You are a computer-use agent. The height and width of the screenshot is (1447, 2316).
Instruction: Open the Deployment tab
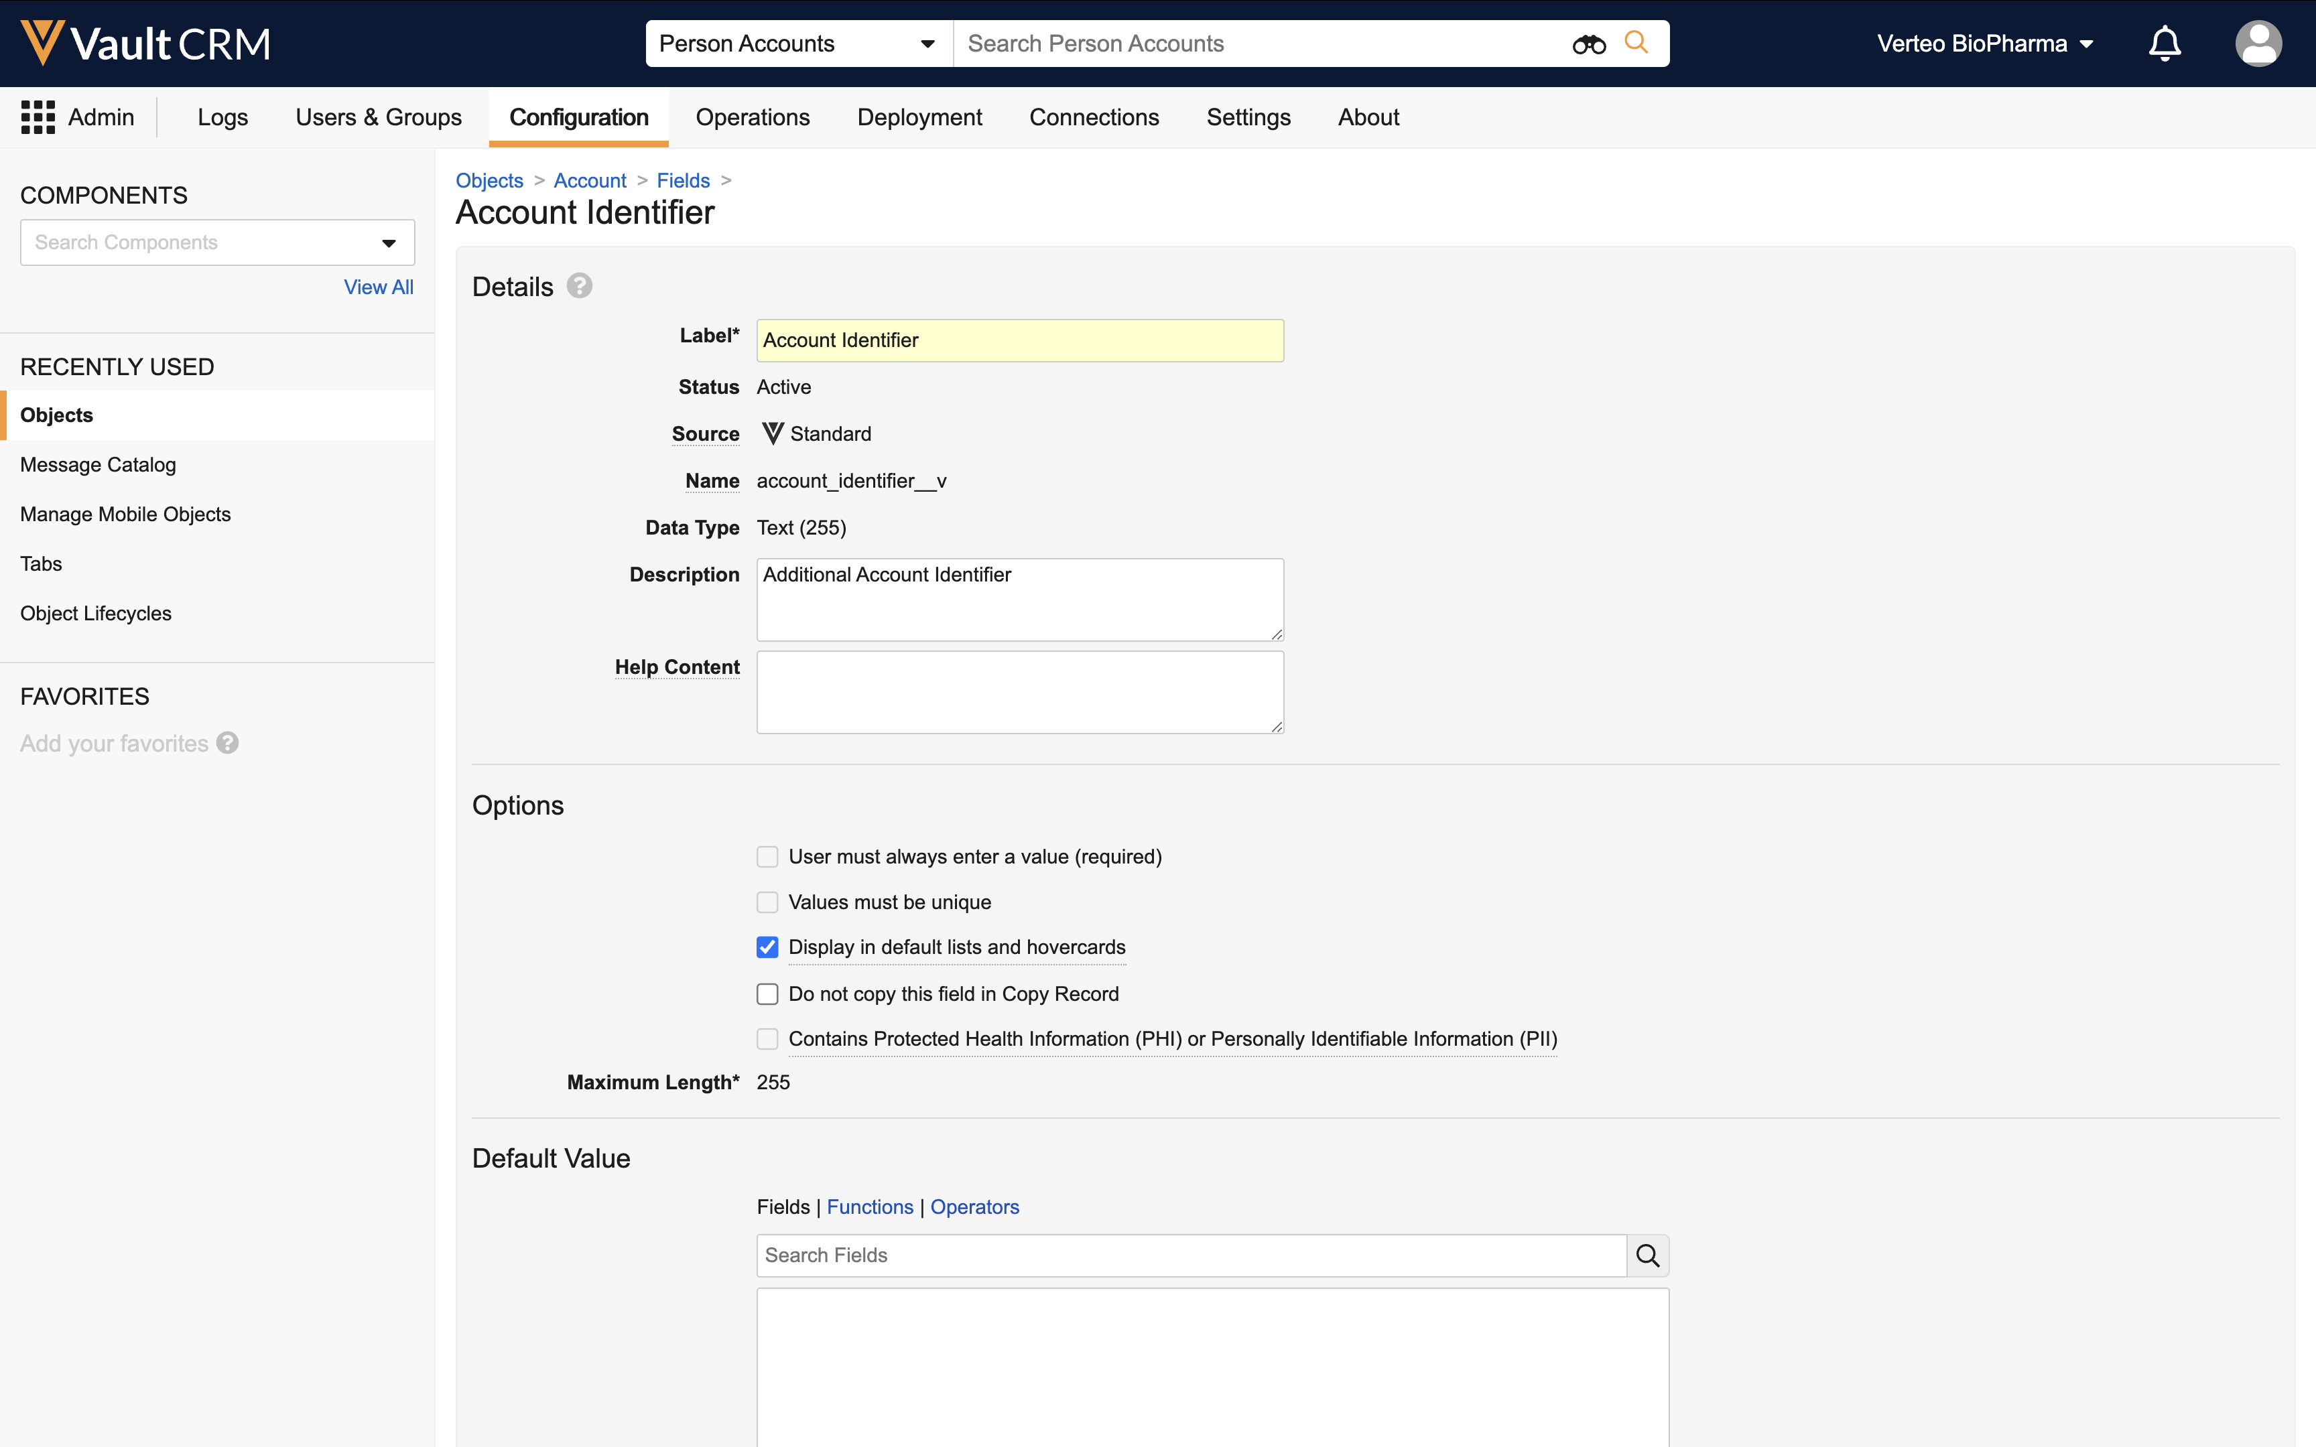point(919,117)
